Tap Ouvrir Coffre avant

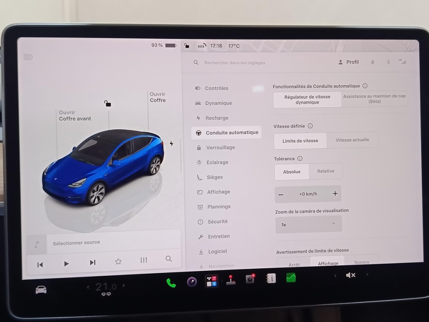[x=75, y=116]
